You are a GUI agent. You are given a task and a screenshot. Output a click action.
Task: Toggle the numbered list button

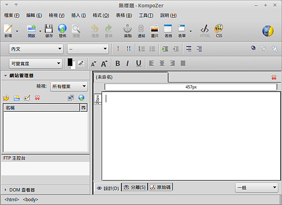click(x=141, y=49)
